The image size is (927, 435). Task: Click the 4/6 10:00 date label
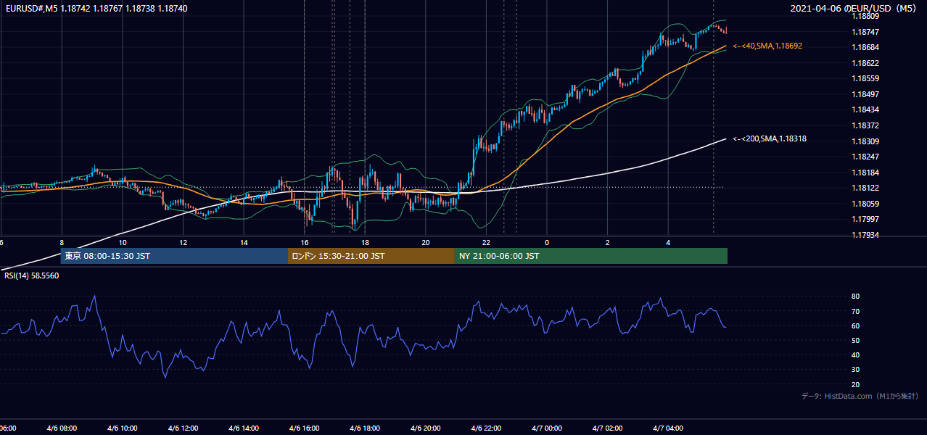123,428
